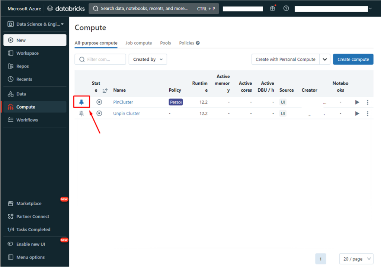Image resolution: width=381 pixels, height=267 pixels.
Task: Click Create compute button
Action: tap(353, 59)
